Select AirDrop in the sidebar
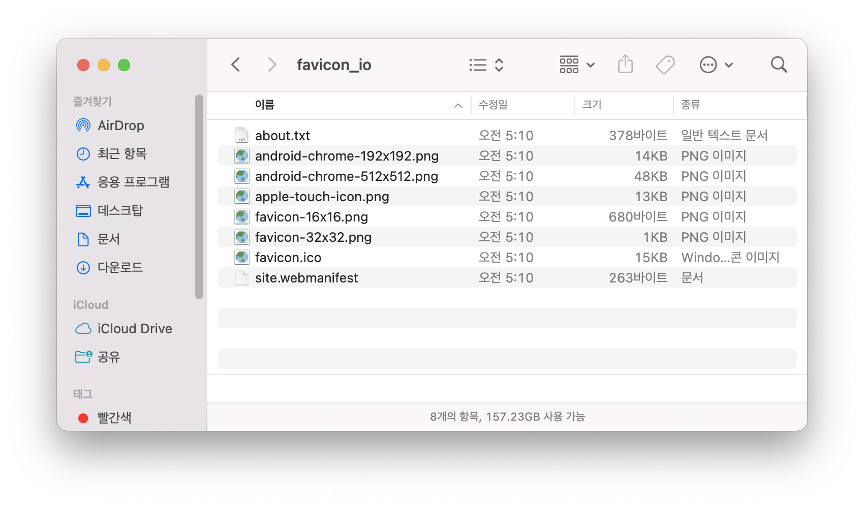Screen dimensions: 864x506 pos(120,125)
